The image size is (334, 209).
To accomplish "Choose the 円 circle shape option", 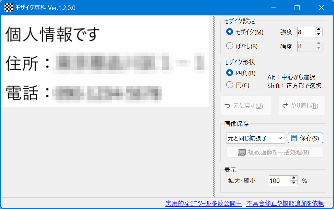I will tap(230, 85).
